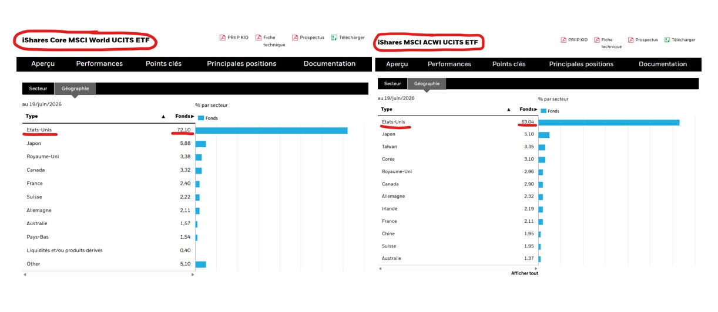Select Chine row in ACWI ETF table

458,233
